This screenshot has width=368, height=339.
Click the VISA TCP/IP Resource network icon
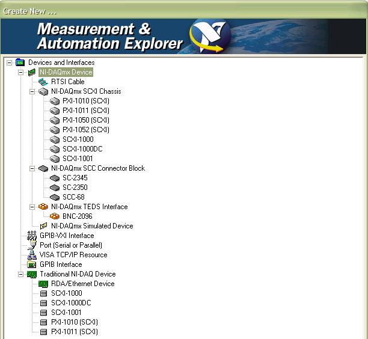pos(32,255)
